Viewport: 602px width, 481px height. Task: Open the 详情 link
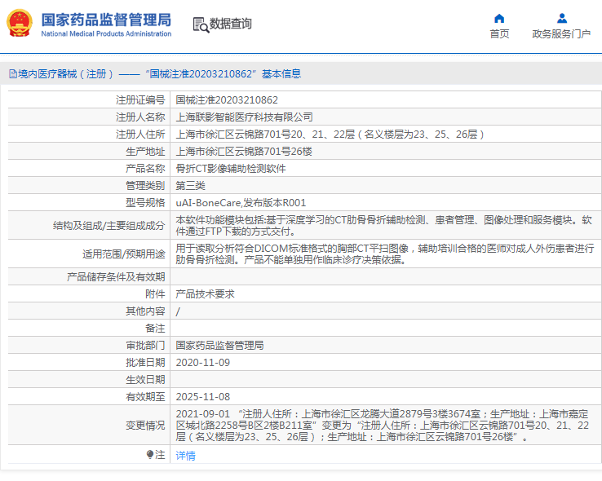[x=185, y=455]
